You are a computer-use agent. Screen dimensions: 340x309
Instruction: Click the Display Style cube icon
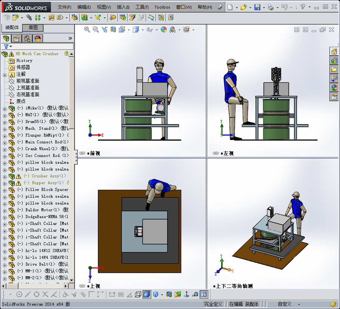[136, 29]
